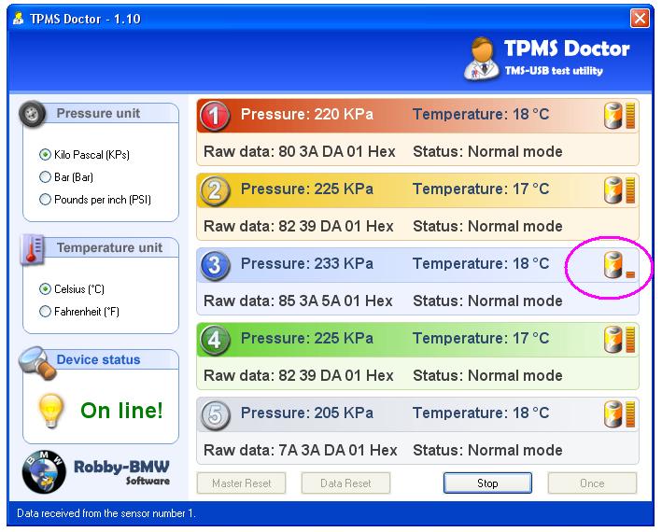Click 'Raw data: 80 3A DA 01 Hex'
Screen dimensions: 662x532
coord(300,151)
